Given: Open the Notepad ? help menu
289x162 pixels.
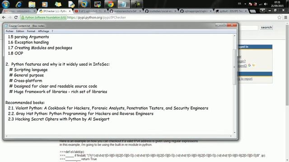Looking at the screenshot, I should pos(52,31).
